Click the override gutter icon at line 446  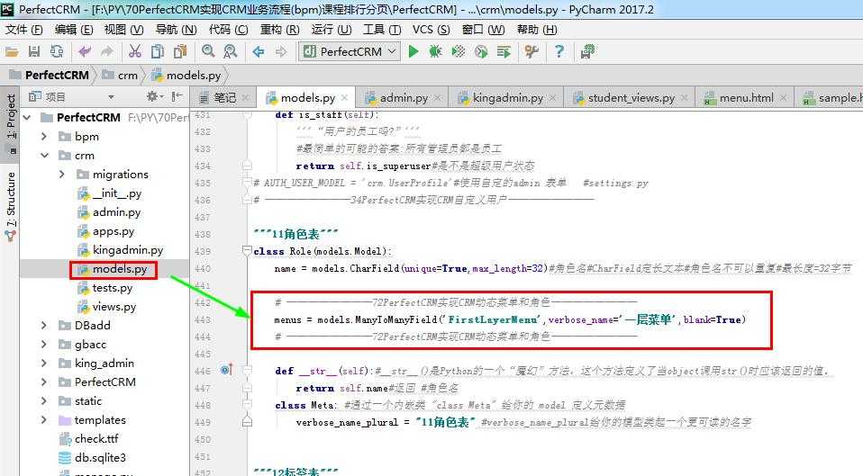coord(226,370)
